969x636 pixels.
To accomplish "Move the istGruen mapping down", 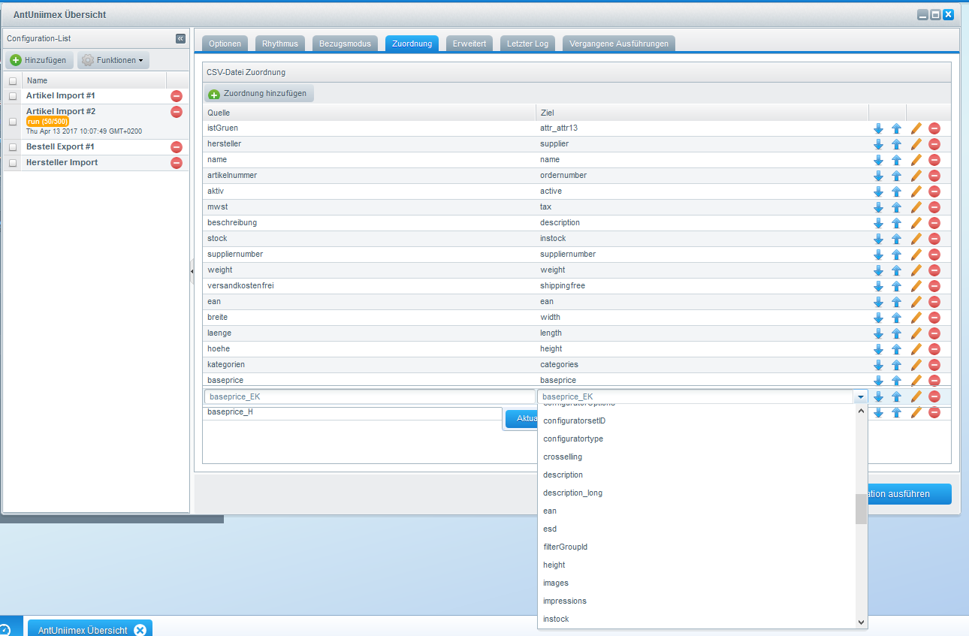I will [x=878, y=128].
